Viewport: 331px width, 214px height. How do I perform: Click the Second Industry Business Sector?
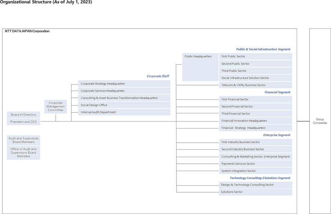click(255, 149)
